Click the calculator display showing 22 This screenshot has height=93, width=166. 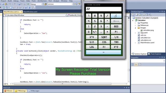[104, 9]
